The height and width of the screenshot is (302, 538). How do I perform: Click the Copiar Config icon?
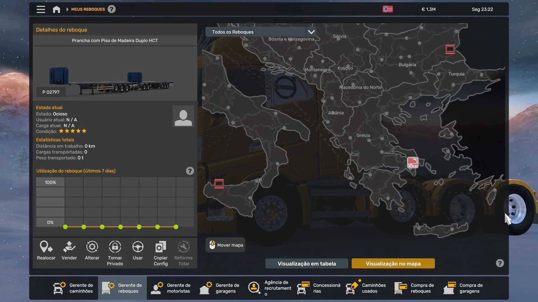click(161, 247)
